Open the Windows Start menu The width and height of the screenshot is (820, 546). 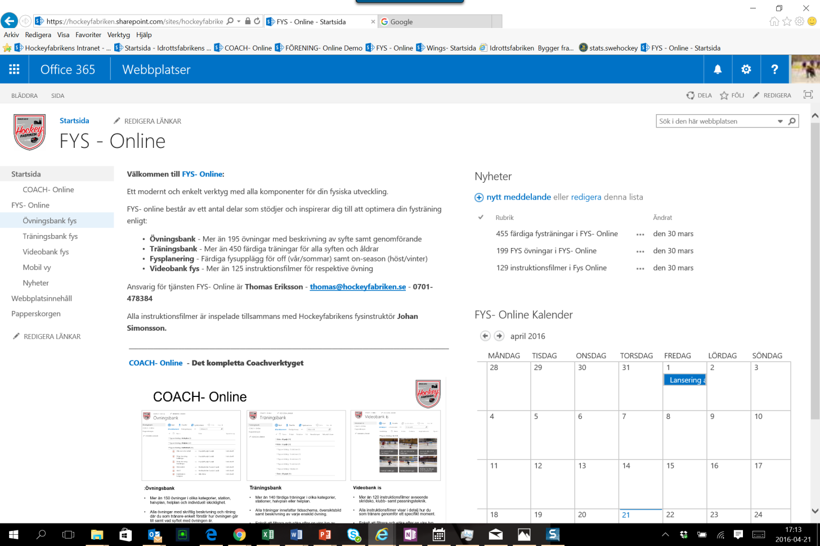(x=14, y=534)
